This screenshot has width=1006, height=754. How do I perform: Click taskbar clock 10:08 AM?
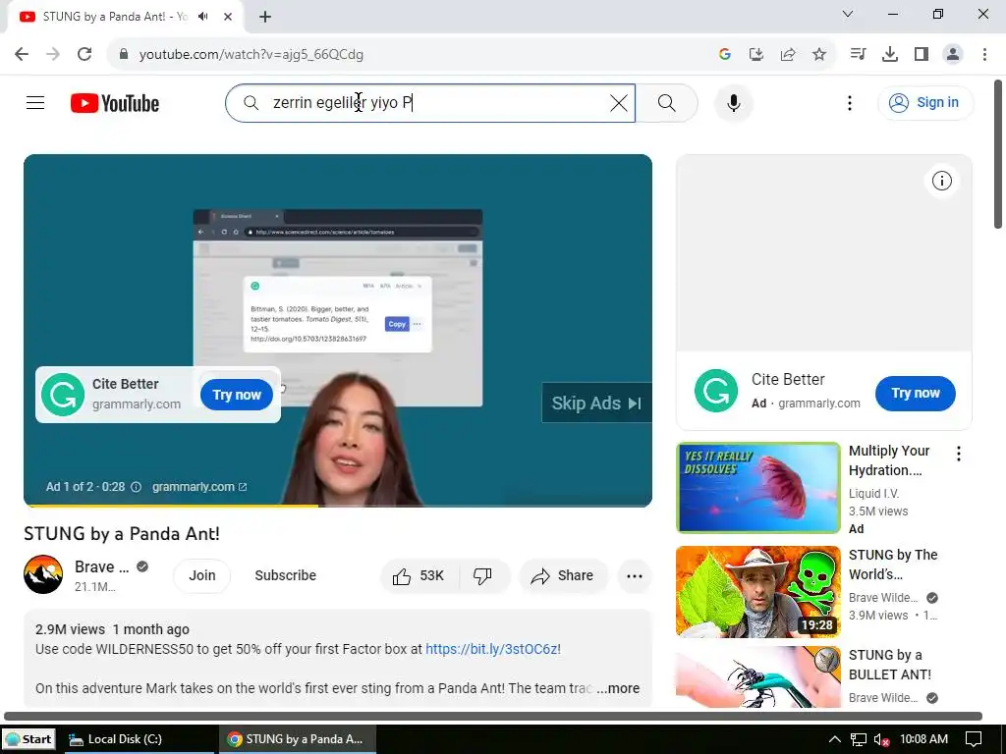point(923,739)
